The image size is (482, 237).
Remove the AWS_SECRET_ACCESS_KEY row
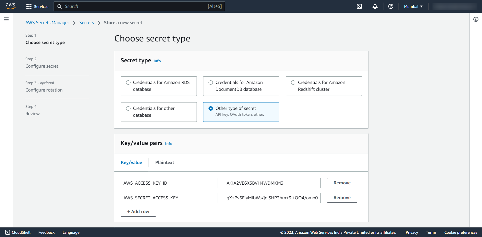click(x=342, y=198)
